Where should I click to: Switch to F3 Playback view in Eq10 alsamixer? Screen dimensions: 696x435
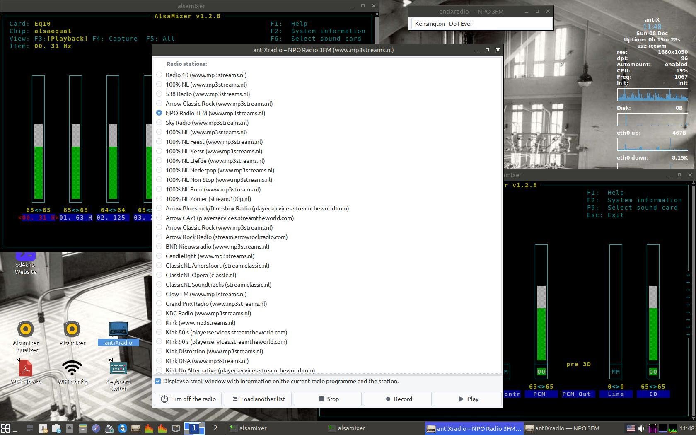pyautogui.click(x=61, y=39)
